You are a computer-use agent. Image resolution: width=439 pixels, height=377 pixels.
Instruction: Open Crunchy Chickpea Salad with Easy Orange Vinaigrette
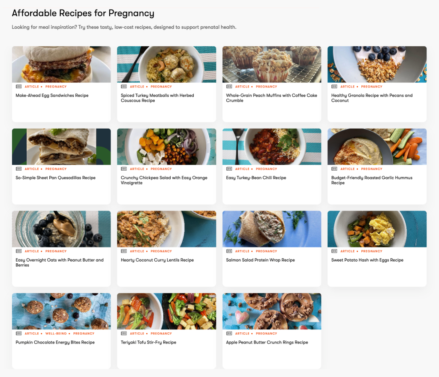[x=164, y=180]
